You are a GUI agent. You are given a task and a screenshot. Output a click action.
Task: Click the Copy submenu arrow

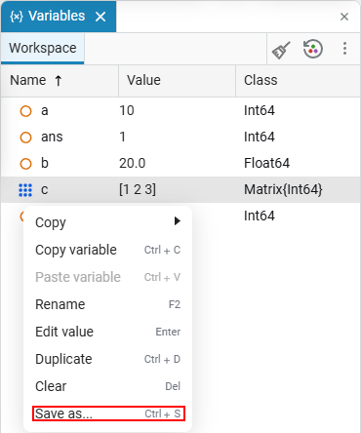click(178, 221)
